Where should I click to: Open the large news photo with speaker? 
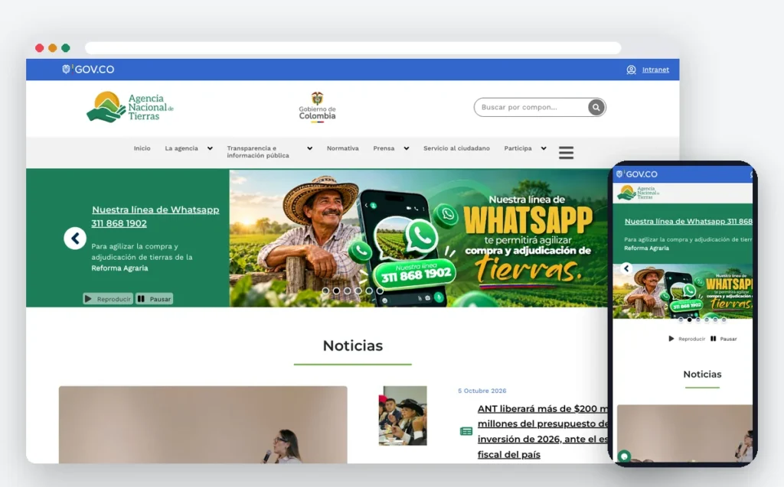203,424
